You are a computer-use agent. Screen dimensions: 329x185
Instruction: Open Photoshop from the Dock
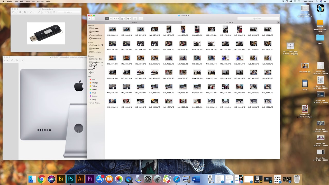(x=70, y=179)
